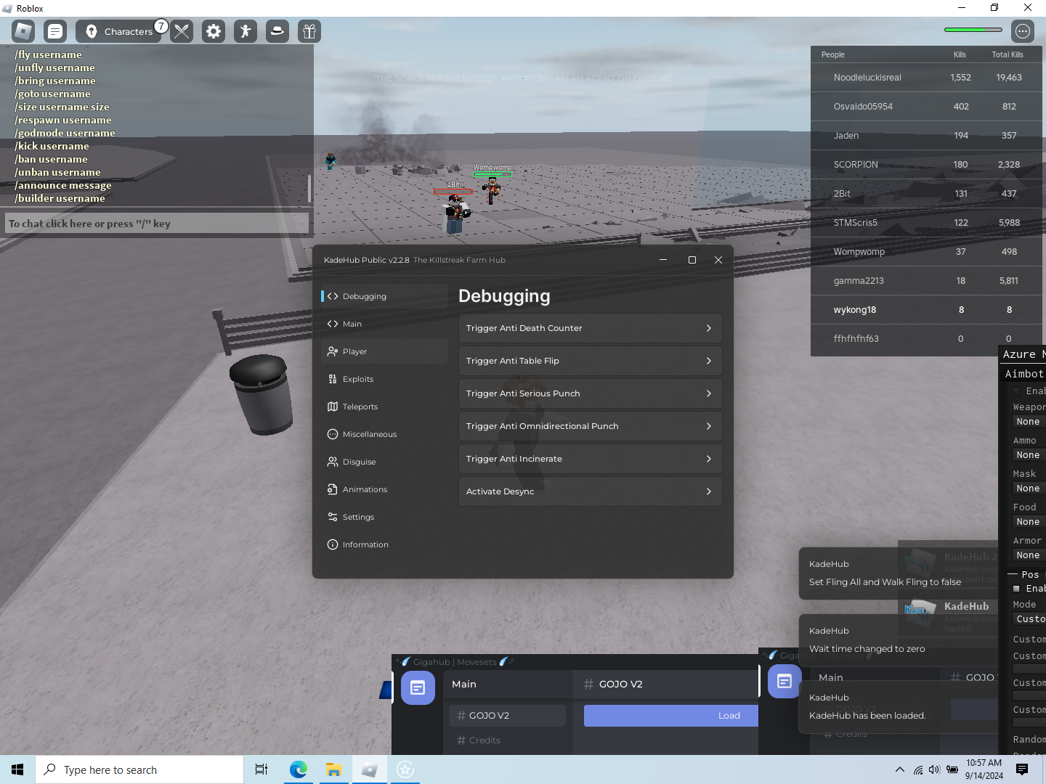Open the Ammo dropdown showing None
This screenshot has height=784, width=1046.
1029,455
